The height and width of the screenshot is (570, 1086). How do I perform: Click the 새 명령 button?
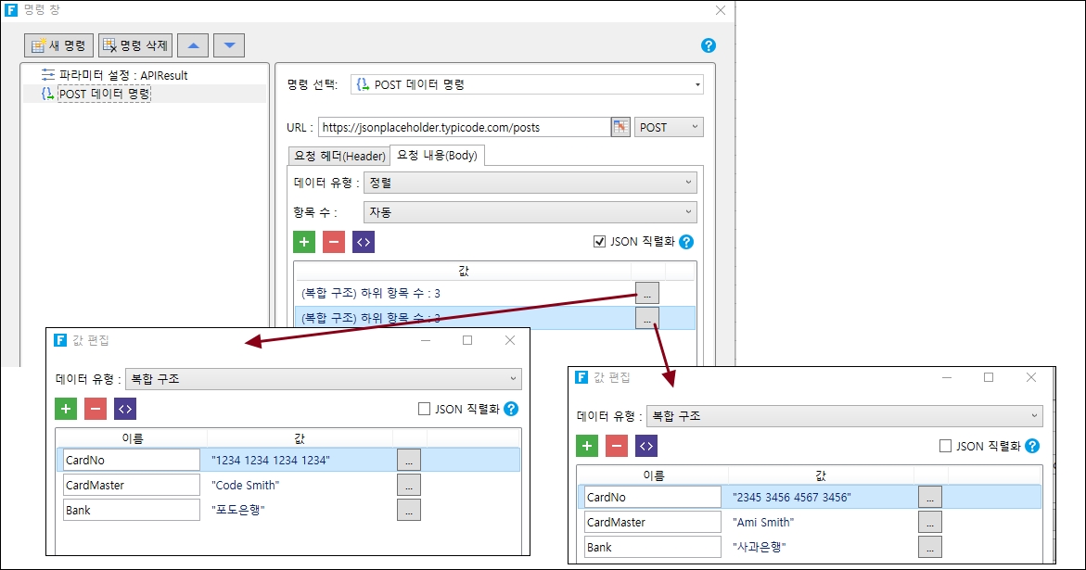[x=59, y=45]
